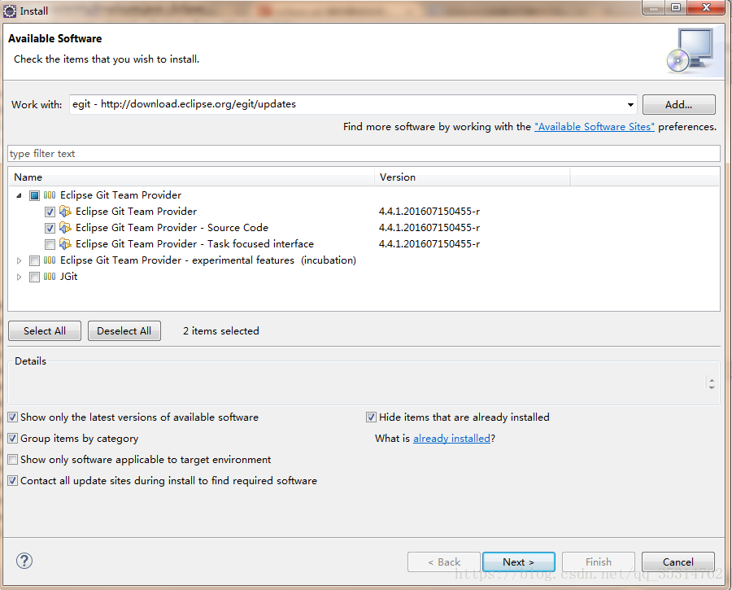Open the Work with site dropdown arrow

click(630, 105)
